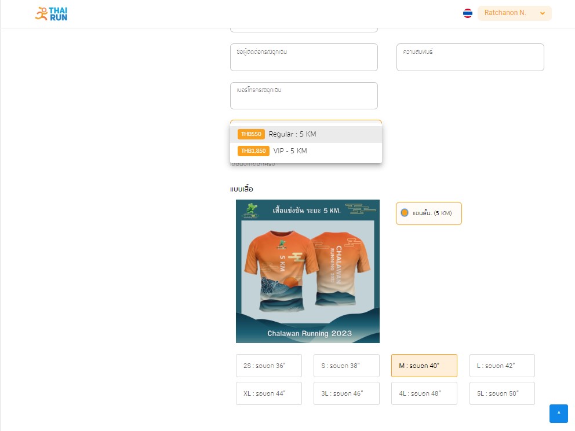Choose shirt size L chest 42"

[x=502, y=366]
